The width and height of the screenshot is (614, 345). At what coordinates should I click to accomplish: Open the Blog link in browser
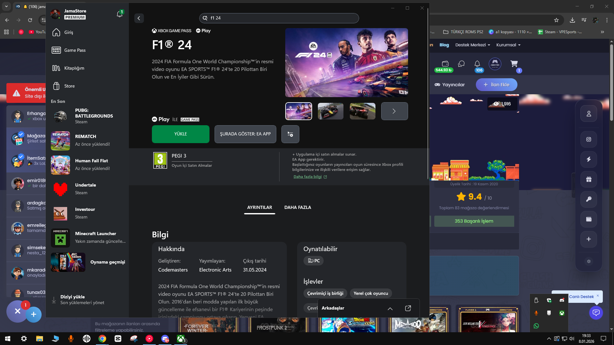coord(444,45)
